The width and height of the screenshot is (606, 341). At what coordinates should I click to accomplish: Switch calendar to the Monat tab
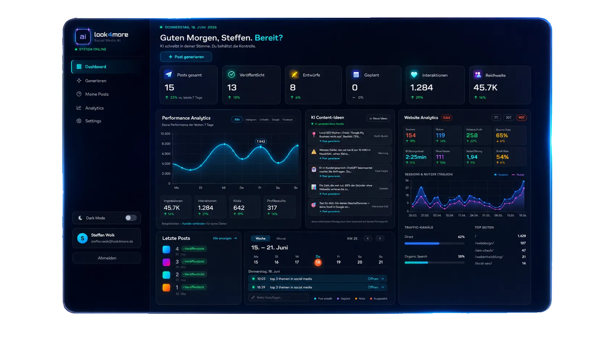[x=281, y=238]
